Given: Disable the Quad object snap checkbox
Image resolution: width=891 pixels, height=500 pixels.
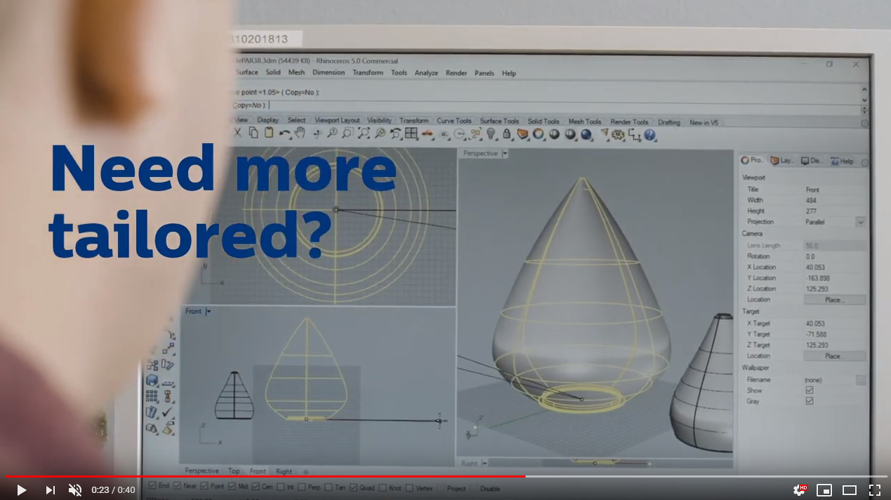Looking at the screenshot, I should pyautogui.click(x=353, y=488).
